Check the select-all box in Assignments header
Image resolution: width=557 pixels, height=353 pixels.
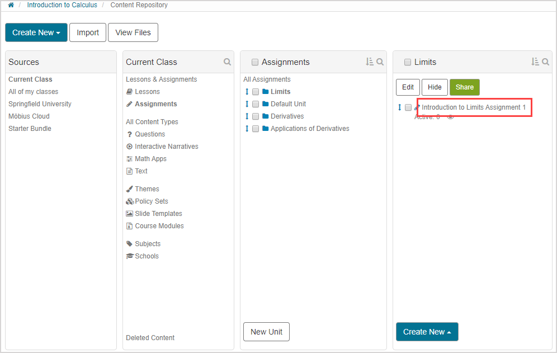tap(255, 62)
